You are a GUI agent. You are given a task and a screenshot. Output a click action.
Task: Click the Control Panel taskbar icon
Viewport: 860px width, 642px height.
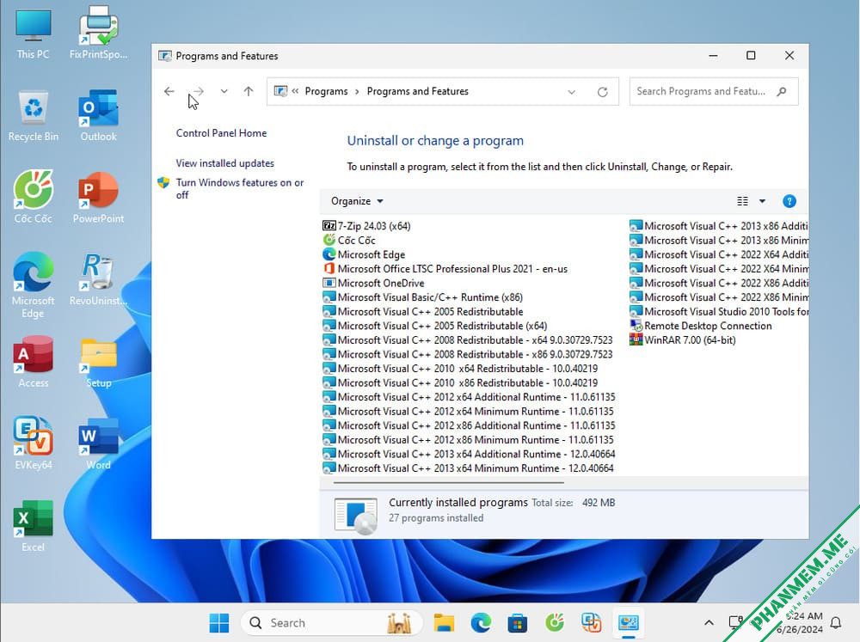pyautogui.click(x=629, y=623)
